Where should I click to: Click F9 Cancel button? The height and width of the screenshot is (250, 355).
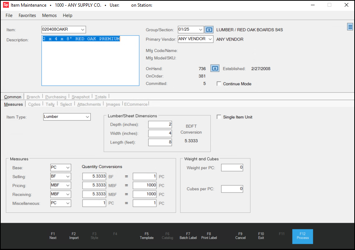coord(240,236)
